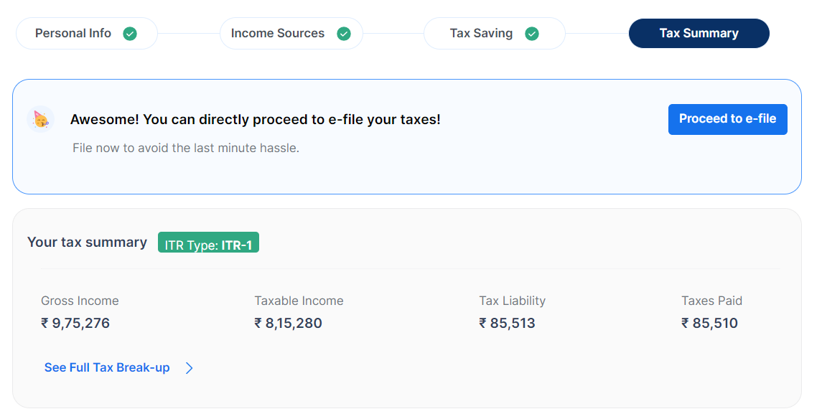Select the Gross Income value
The height and width of the screenshot is (414, 822).
click(x=75, y=323)
